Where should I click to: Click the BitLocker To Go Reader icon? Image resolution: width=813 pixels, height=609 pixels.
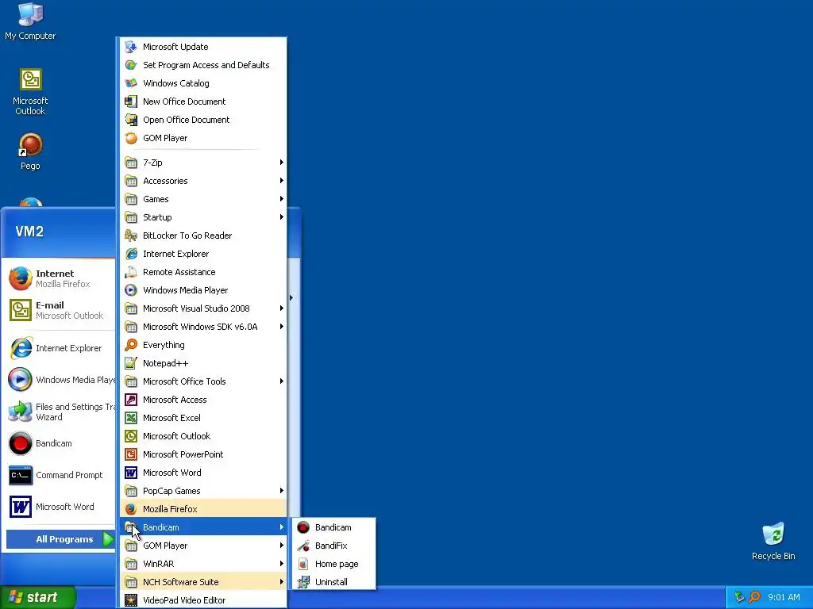point(131,236)
